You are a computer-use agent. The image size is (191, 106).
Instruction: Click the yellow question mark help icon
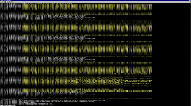pyautogui.click(x=14, y=2)
